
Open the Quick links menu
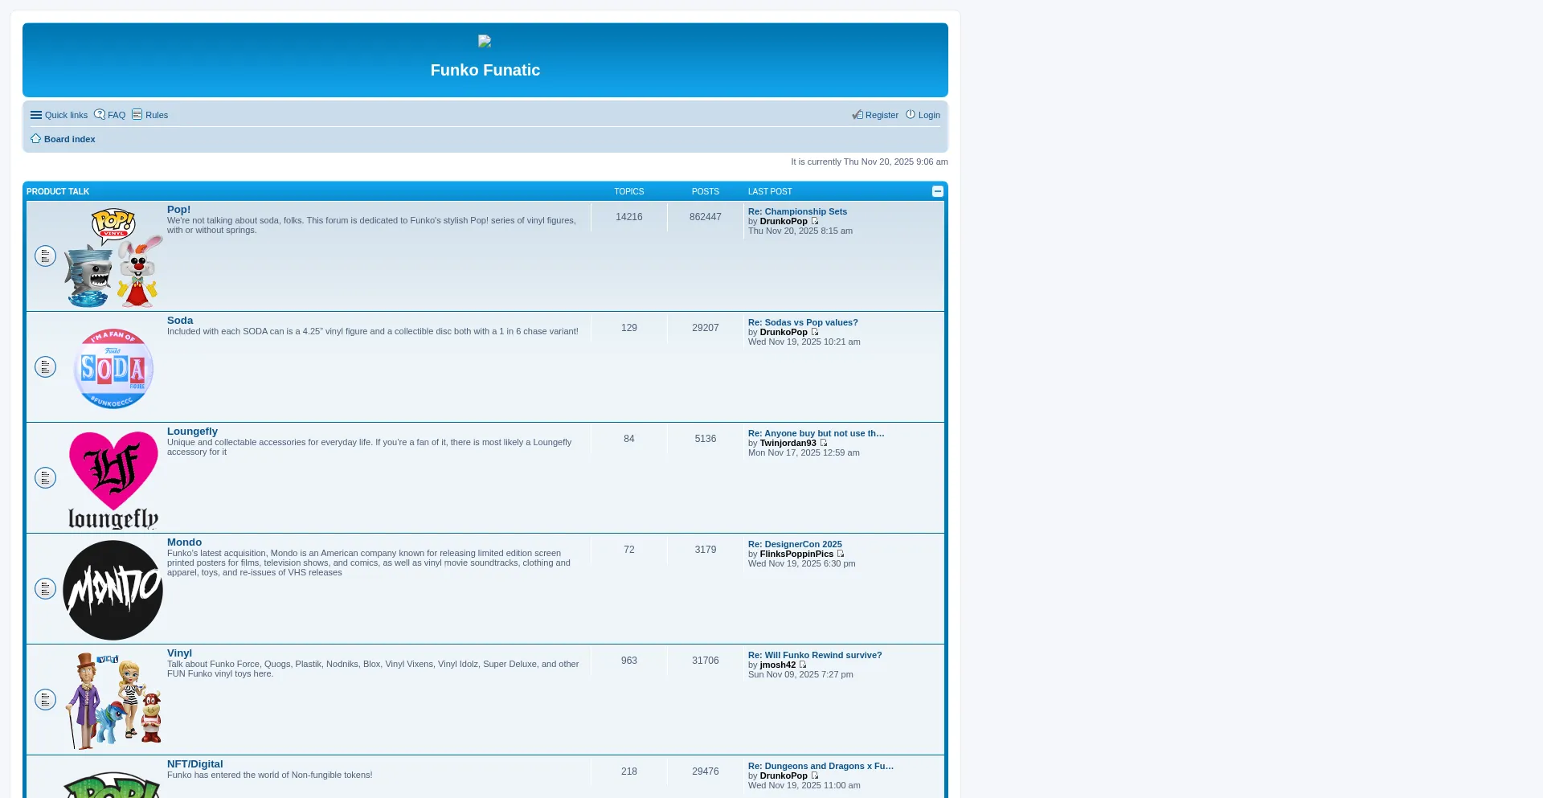59,115
